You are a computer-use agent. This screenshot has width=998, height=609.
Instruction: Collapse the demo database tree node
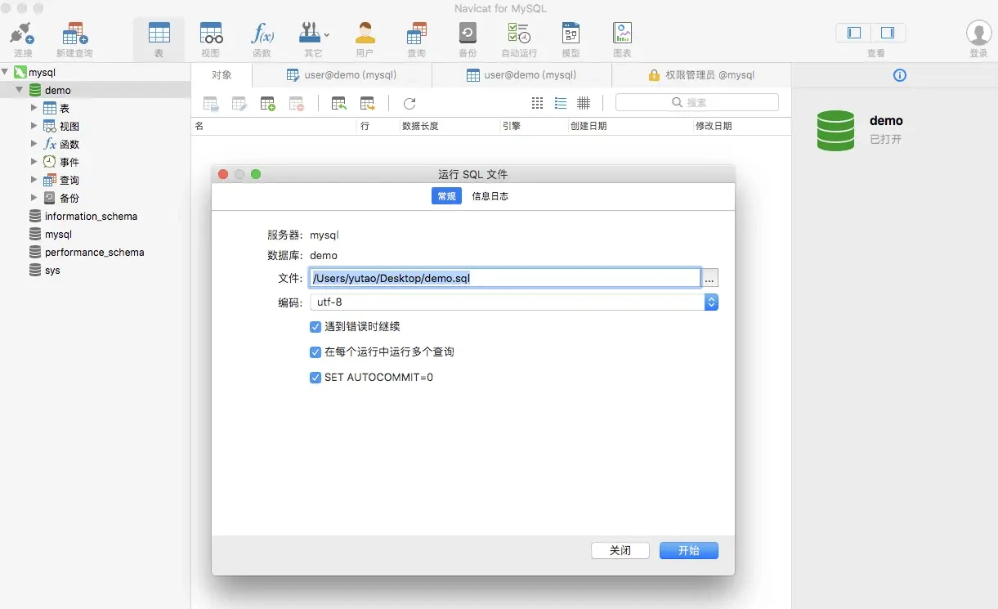pos(19,90)
